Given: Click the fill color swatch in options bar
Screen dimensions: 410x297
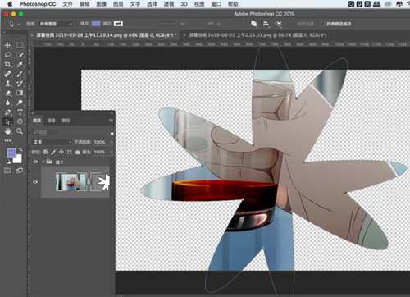Looking at the screenshot, I should [96, 24].
